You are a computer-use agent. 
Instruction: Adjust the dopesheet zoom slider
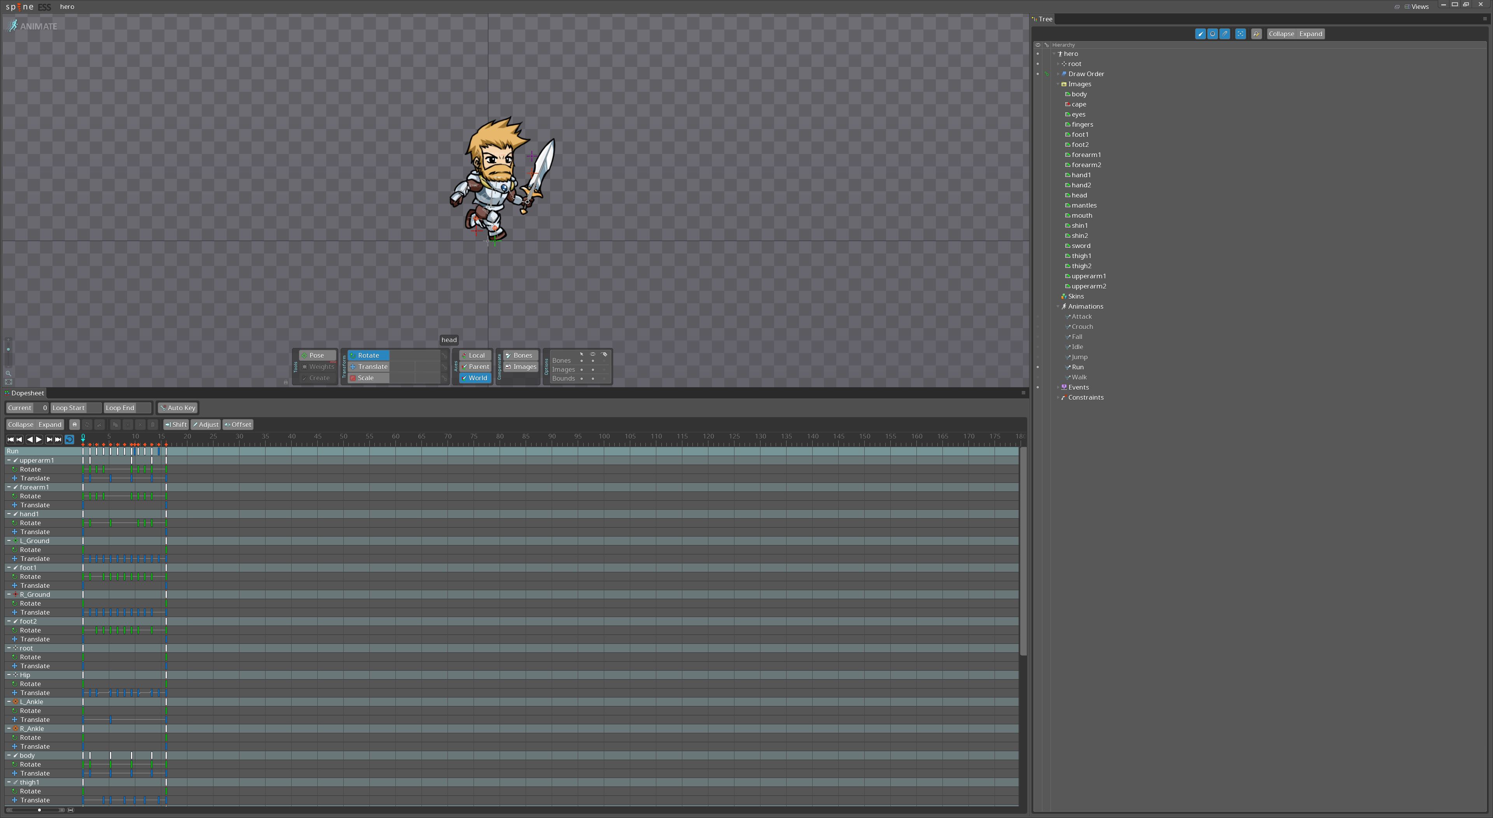(x=39, y=810)
